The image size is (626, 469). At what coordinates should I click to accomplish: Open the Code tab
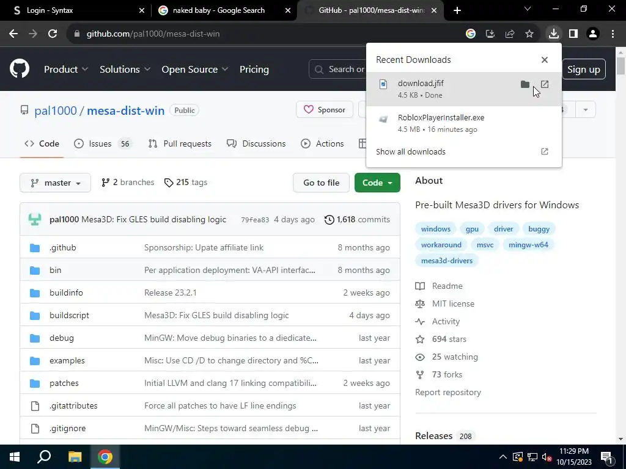click(42, 144)
